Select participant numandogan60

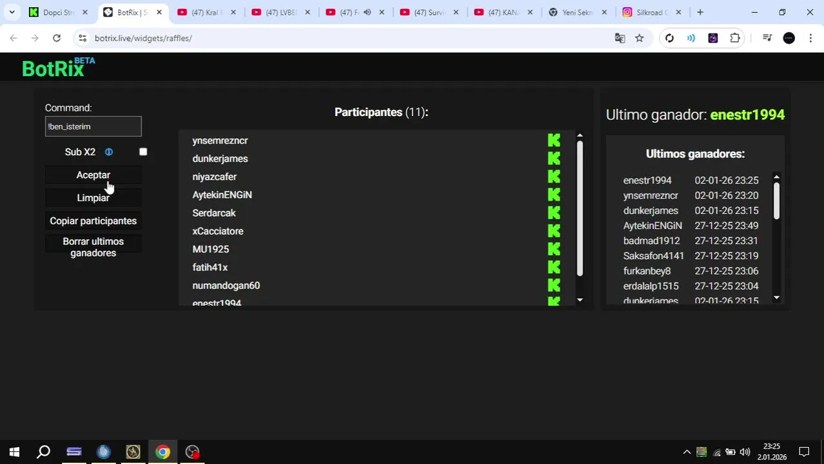coord(226,285)
